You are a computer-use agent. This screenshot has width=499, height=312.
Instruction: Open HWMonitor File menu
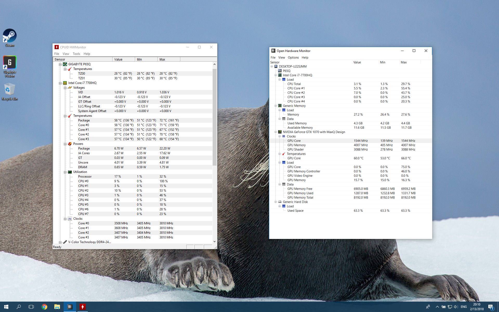point(57,54)
